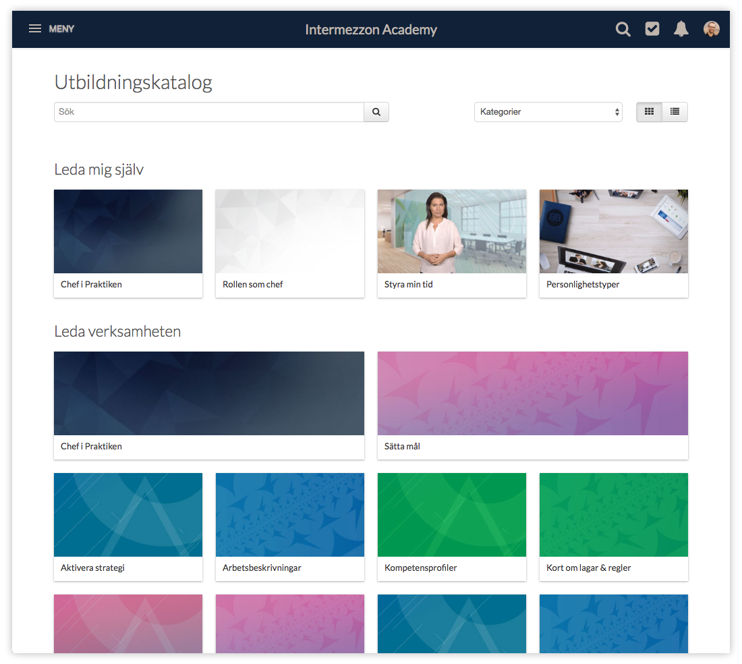Open the Personlighetstyper course thumbnail

[614, 231]
